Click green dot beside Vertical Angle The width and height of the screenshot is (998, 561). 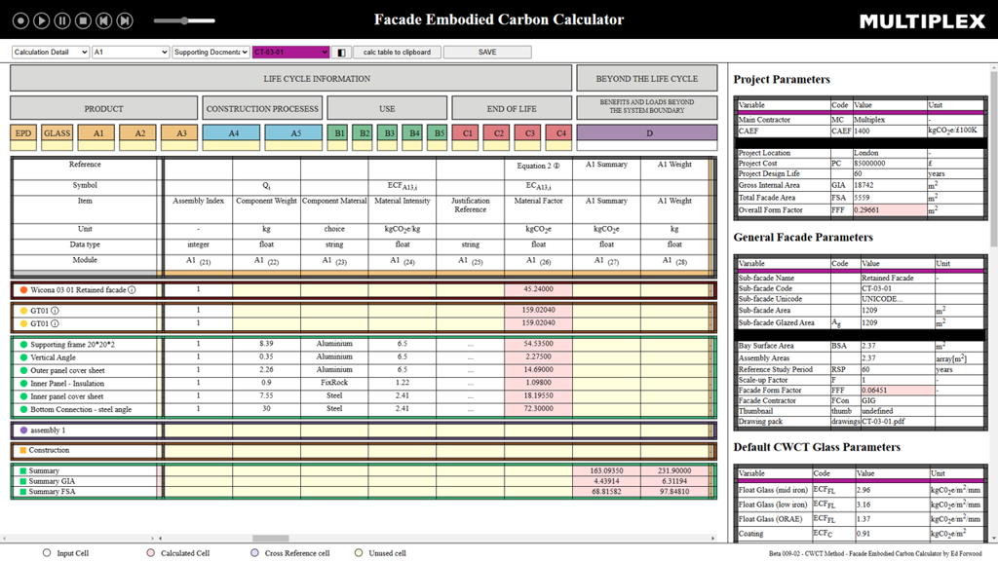coord(23,357)
